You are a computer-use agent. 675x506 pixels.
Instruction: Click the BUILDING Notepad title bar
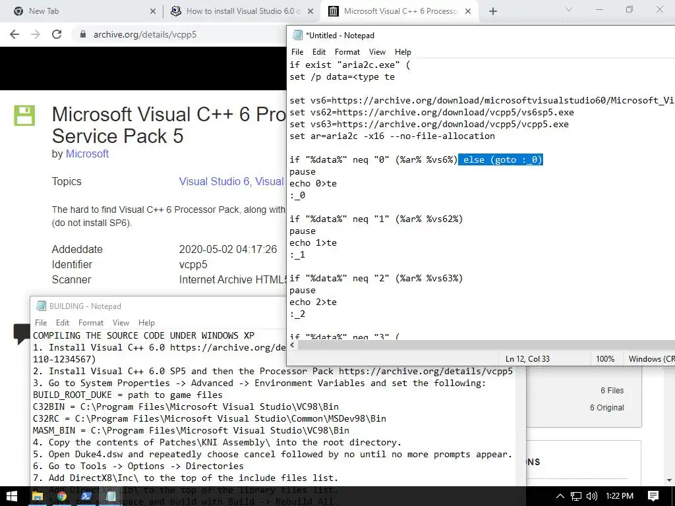click(158, 306)
